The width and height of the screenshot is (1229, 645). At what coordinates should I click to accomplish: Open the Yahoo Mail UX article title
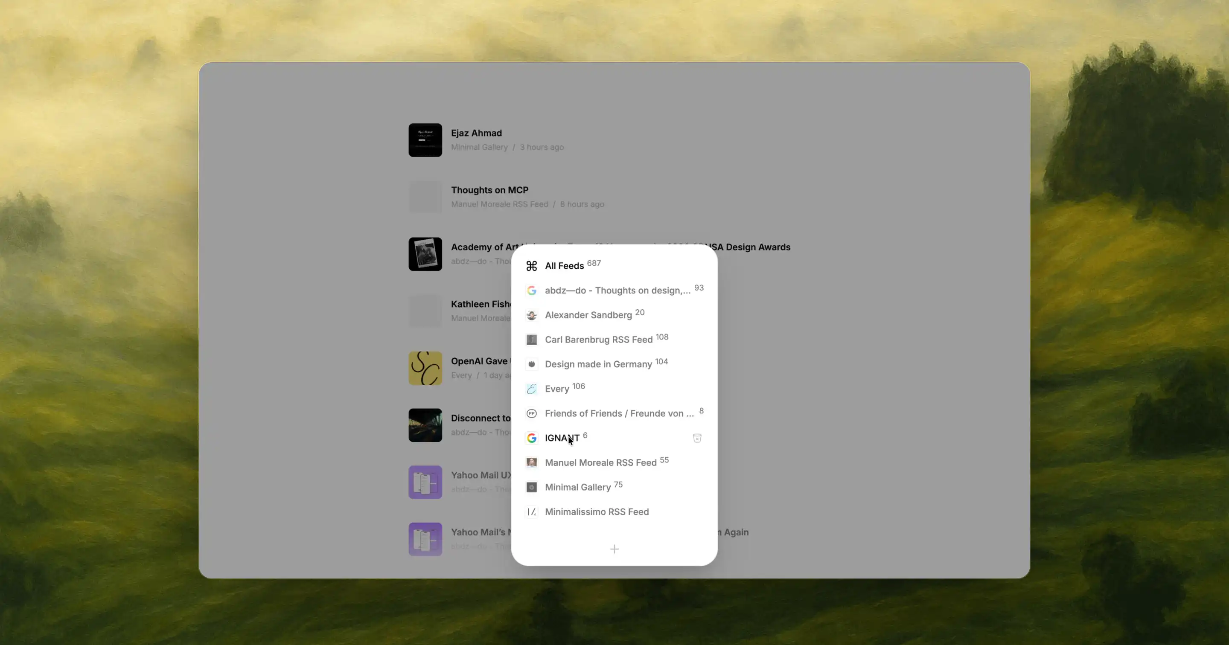481,475
